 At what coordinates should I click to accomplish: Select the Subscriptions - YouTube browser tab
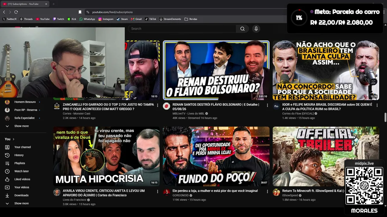25,4
